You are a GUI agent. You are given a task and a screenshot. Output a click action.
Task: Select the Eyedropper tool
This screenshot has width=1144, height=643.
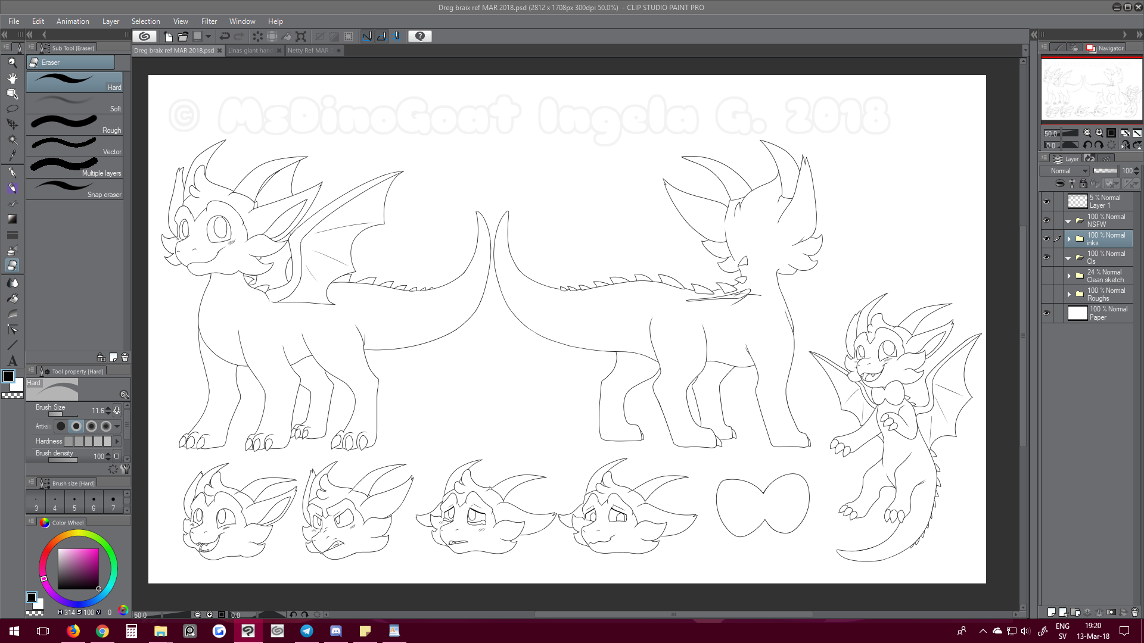point(12,155)
